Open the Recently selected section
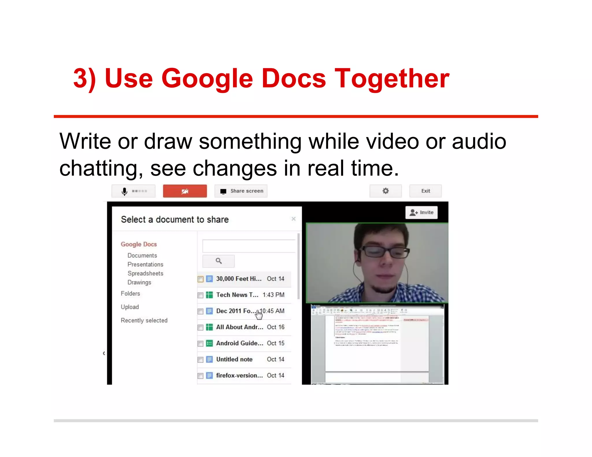The image size is (592, 457). [x=144, y=320]
